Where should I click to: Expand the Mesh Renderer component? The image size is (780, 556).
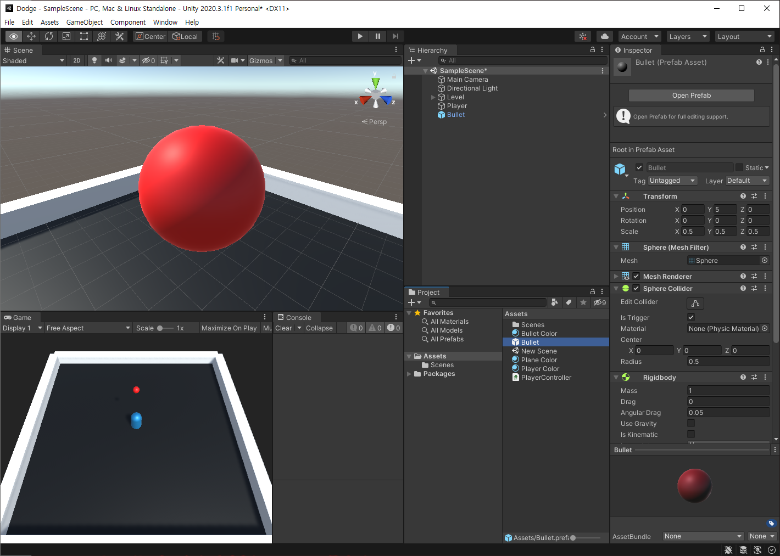616,276
